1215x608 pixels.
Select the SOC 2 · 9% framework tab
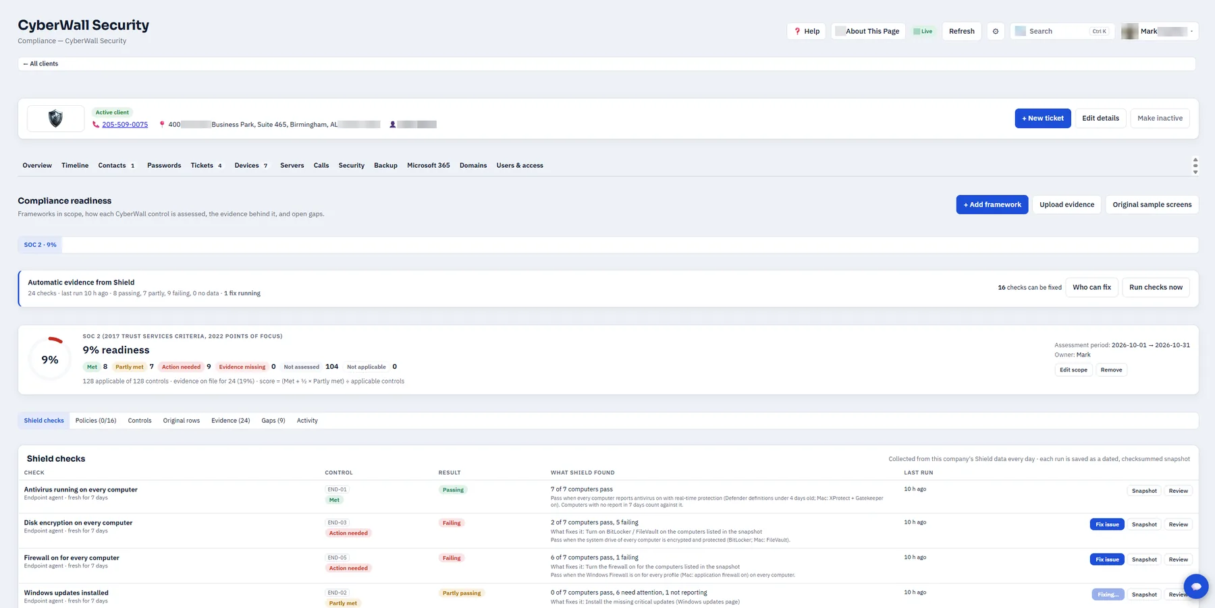pos(40,245)
